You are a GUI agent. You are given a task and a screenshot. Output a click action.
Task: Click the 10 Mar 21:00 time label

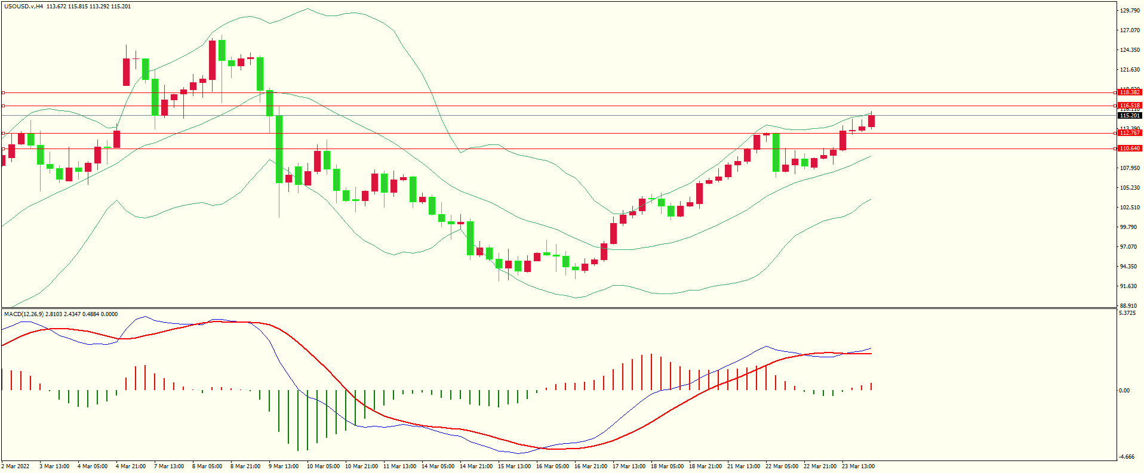click(361, 466)
